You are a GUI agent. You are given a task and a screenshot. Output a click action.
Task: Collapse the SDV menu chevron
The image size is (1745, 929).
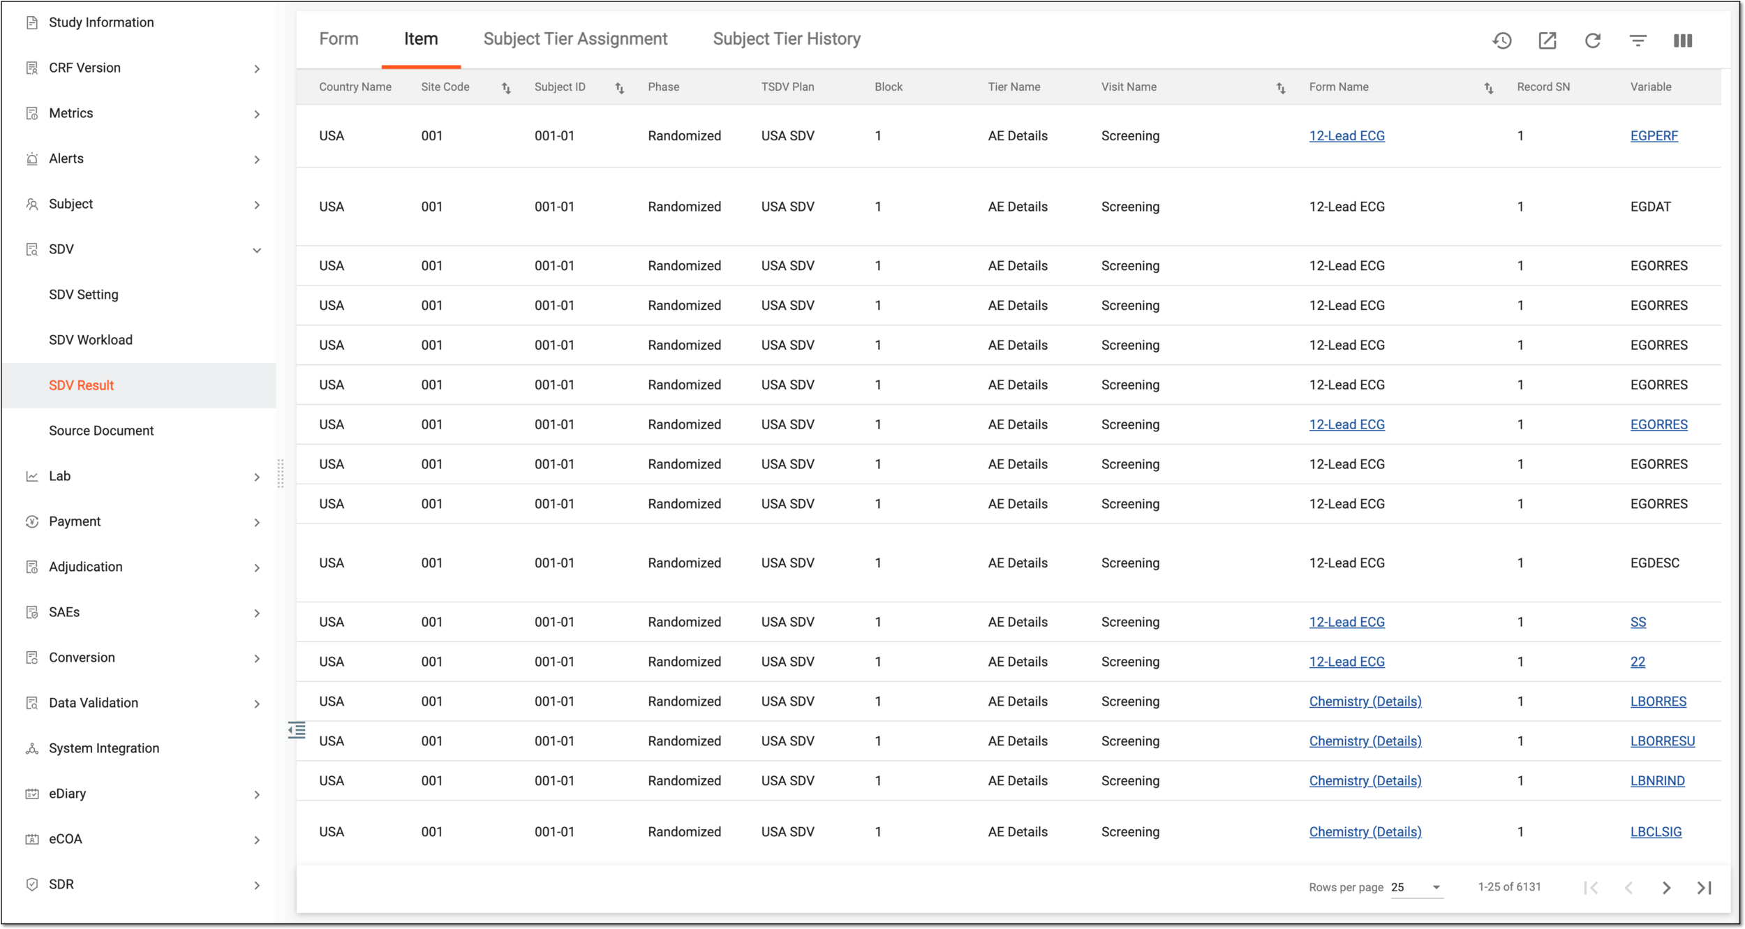coord(257,250)
